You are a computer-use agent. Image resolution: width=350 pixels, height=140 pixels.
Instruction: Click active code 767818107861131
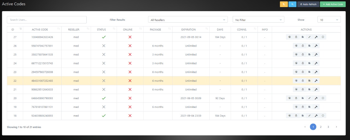click(x=42, y=107)
